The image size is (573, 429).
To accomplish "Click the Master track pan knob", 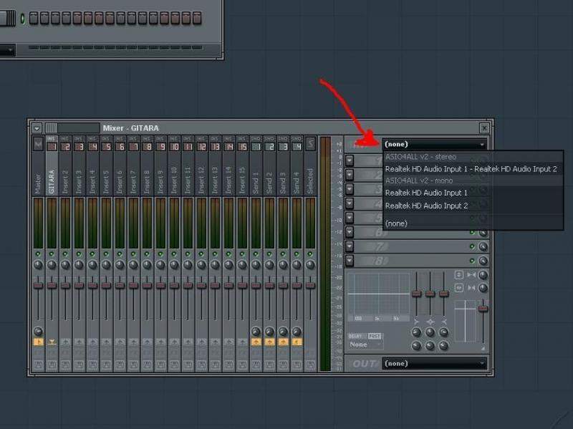I will pos(38,265).
